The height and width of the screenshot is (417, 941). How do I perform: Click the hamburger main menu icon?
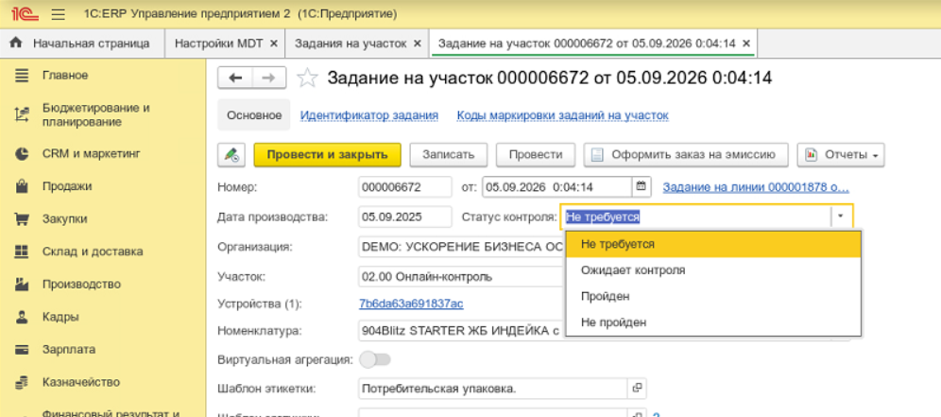point(59,14)
